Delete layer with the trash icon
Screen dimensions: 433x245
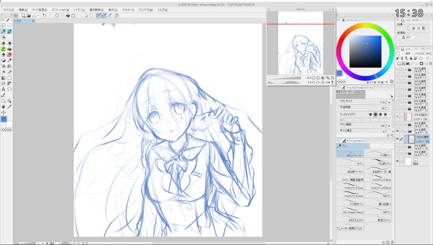430,63
